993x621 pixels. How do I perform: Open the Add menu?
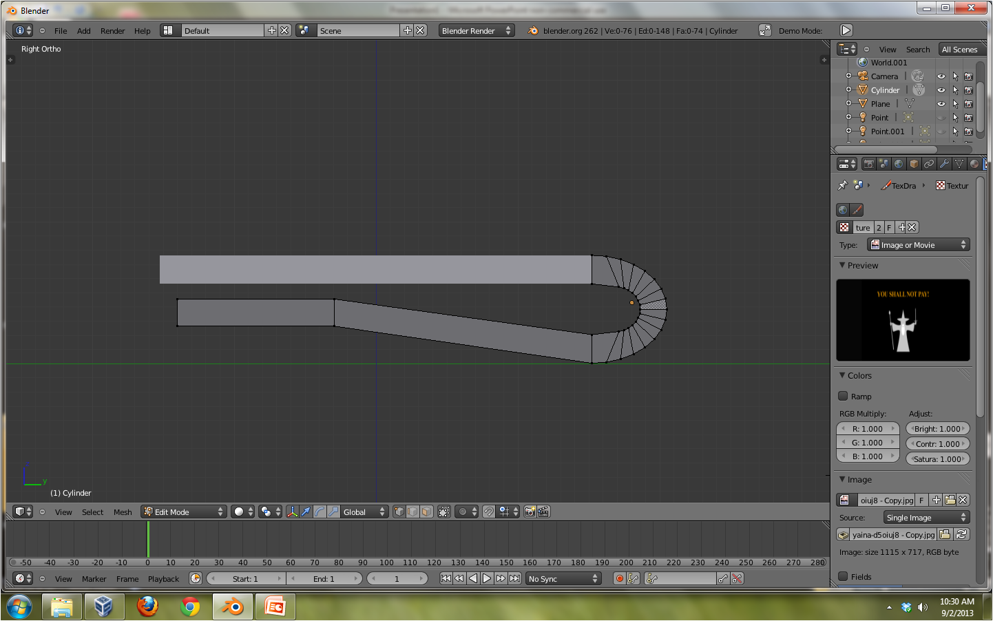click(84, 31)
